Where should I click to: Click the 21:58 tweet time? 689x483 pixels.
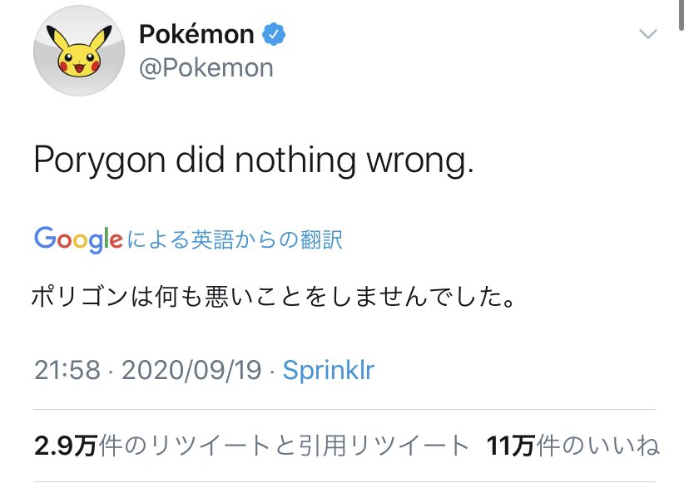pos(66,369)
